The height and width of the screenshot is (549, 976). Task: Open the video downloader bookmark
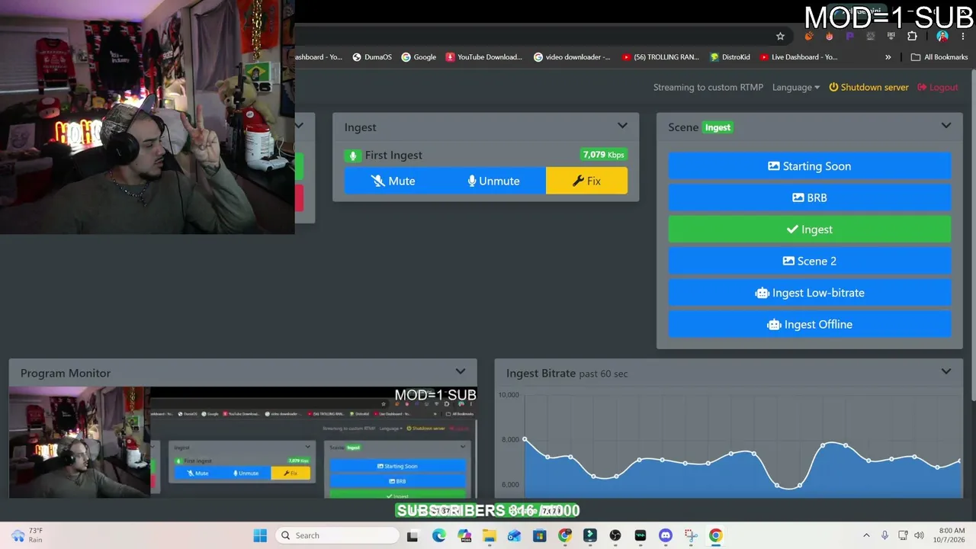click(572, 57)
